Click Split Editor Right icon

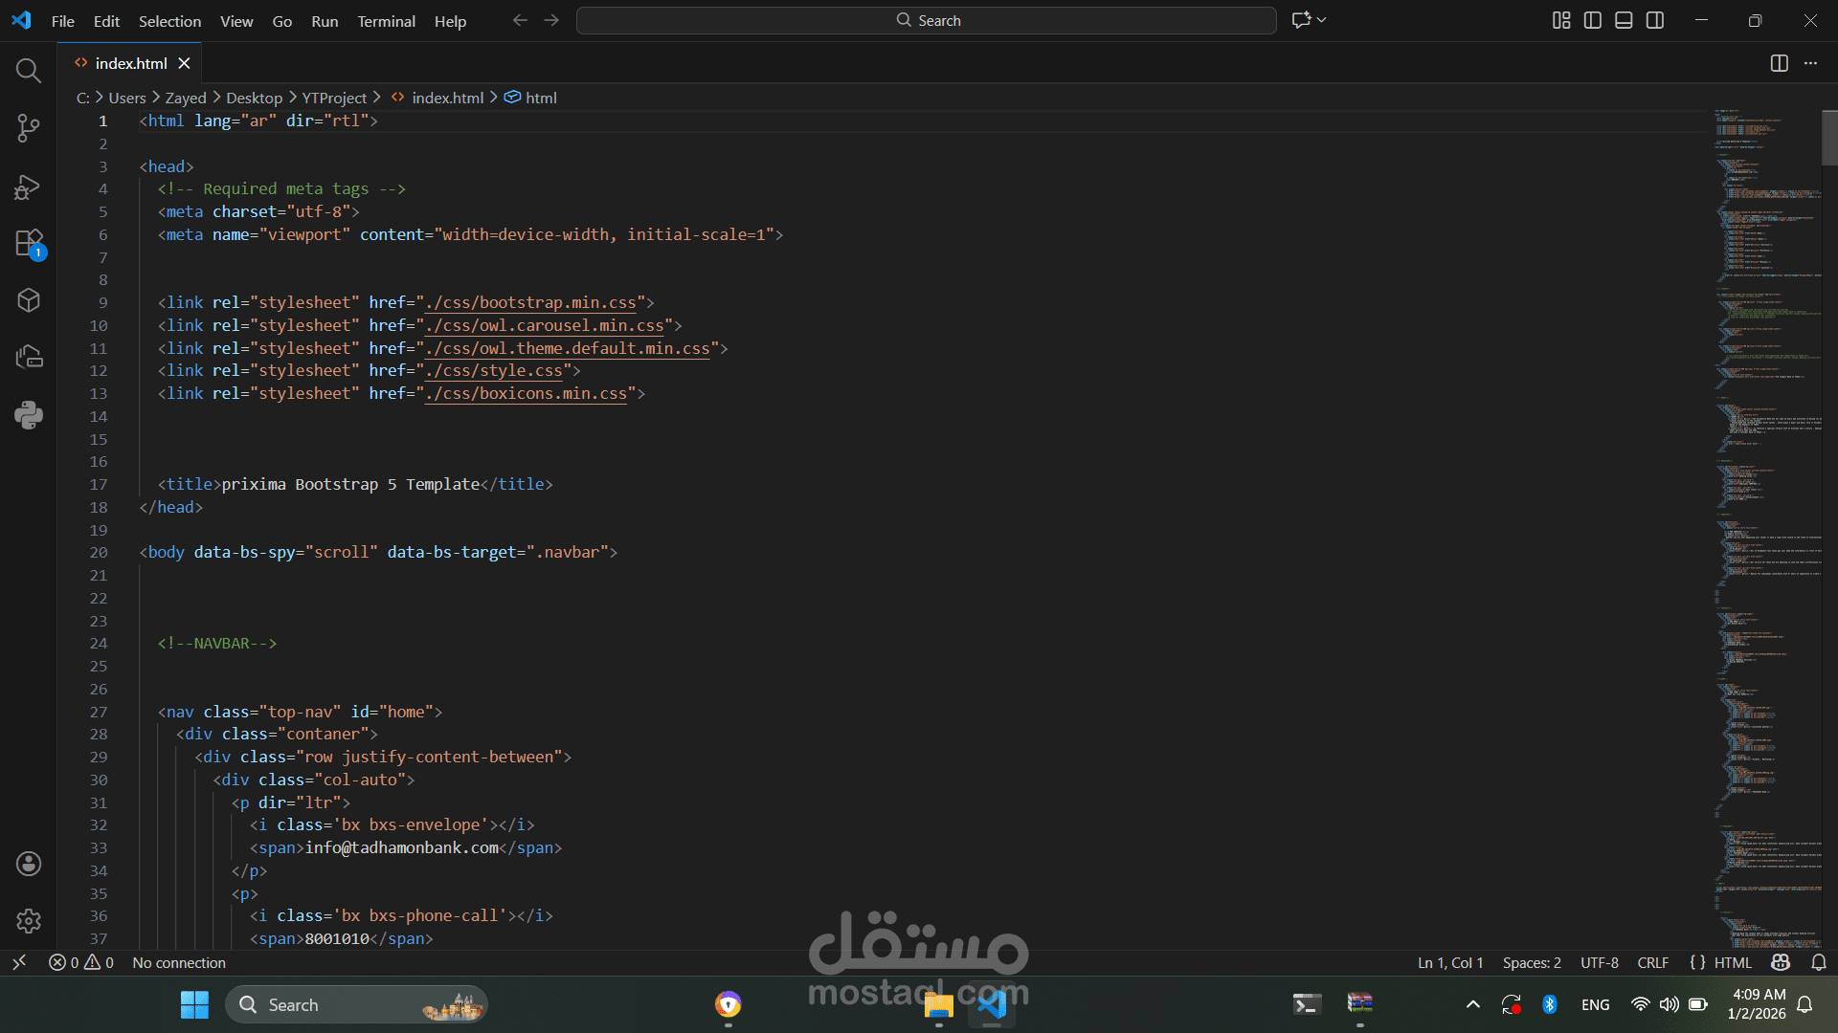point(1779,63)
